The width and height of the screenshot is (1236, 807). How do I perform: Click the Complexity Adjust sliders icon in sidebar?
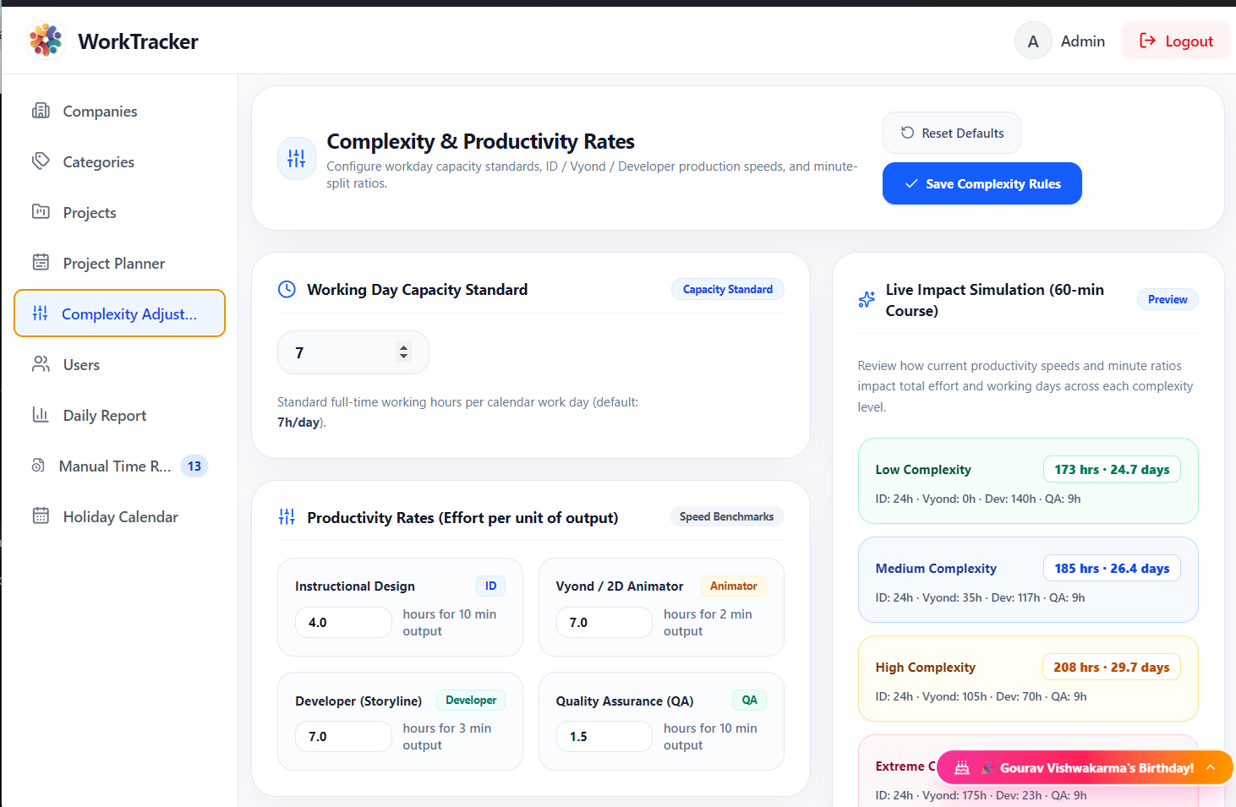point(40,314)
